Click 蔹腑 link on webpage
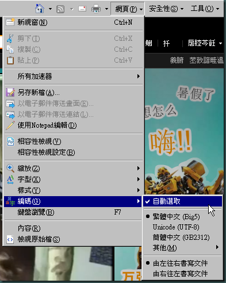The image size is (226, 283). pos(177,60)
